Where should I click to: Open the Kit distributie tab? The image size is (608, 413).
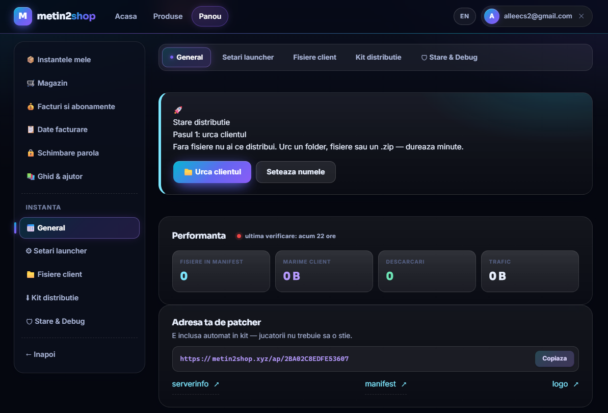coord(378,58)
